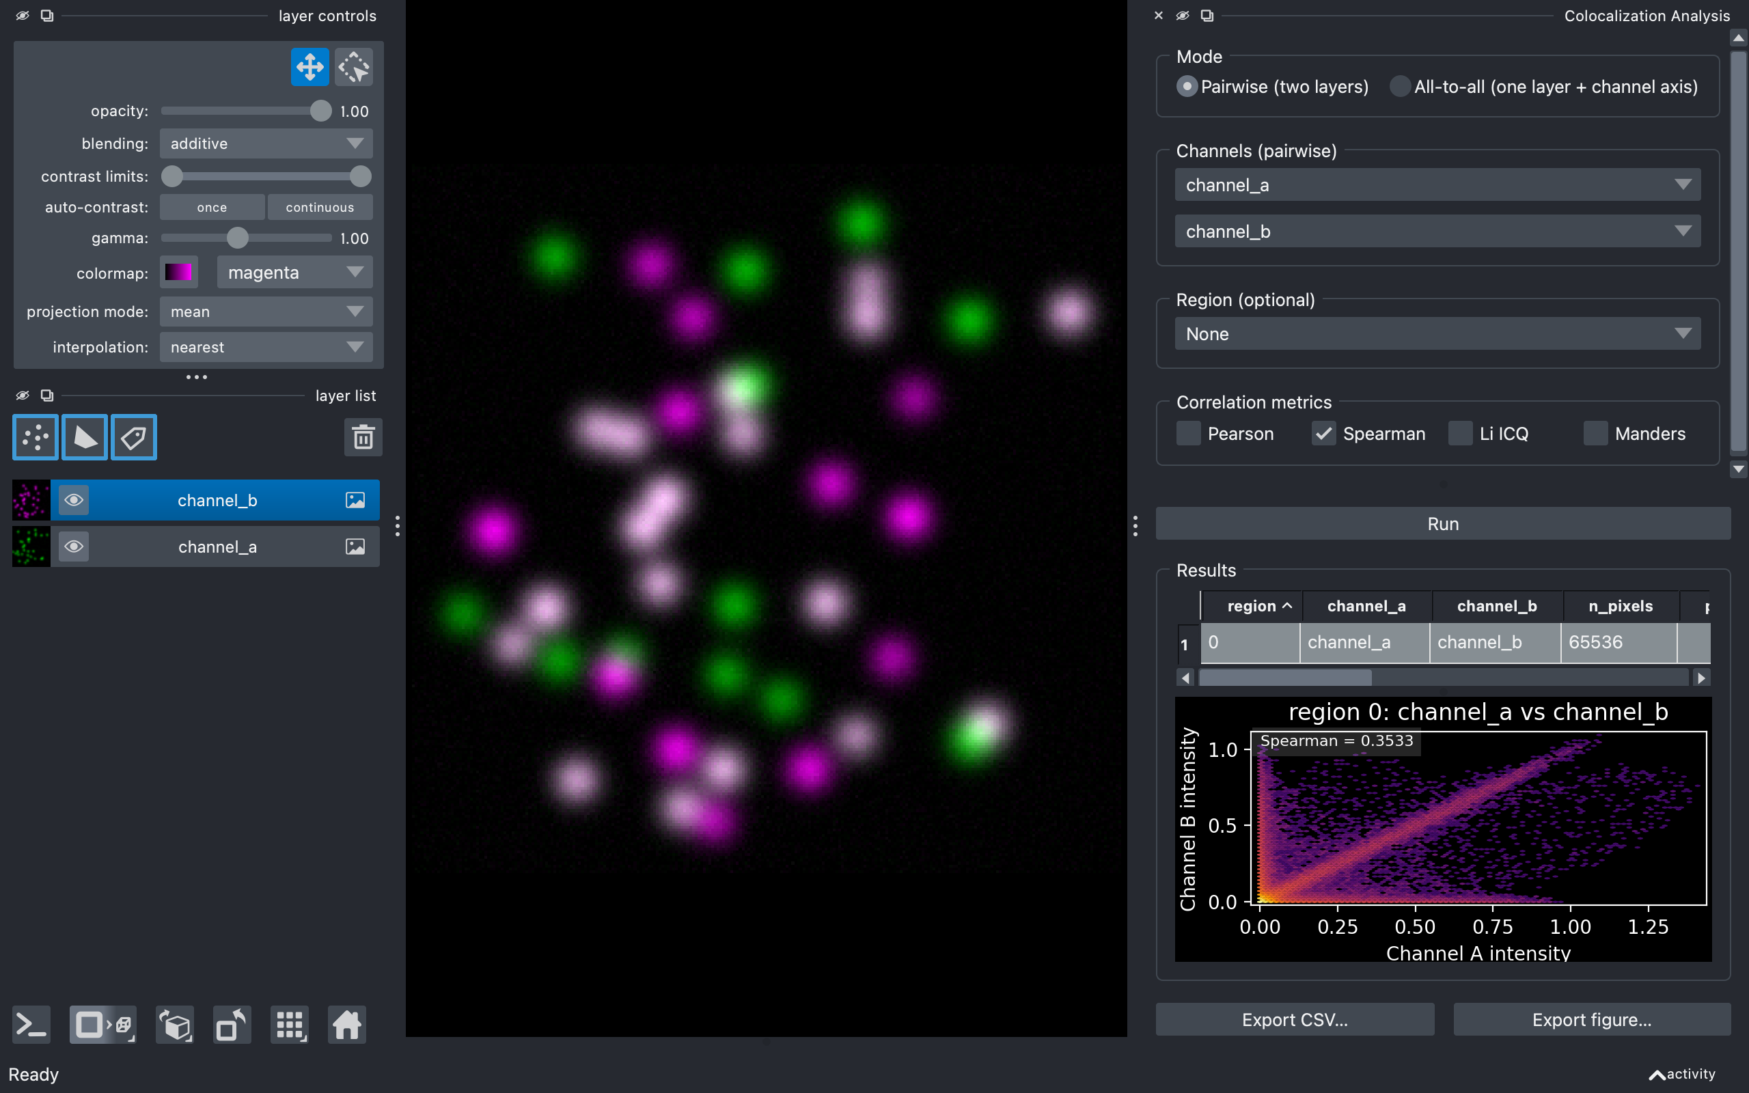Open second channel dropdown showing channel_b

tap(1437, 232)
